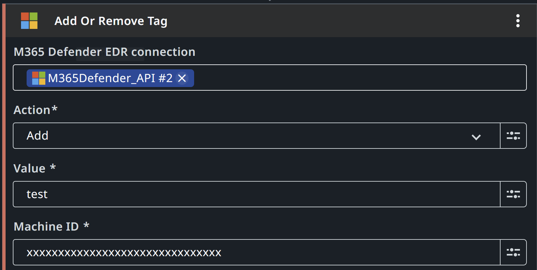Select the Add value in the Action dropdown
This screenshot has height=270, width=537.
point(37,136)
